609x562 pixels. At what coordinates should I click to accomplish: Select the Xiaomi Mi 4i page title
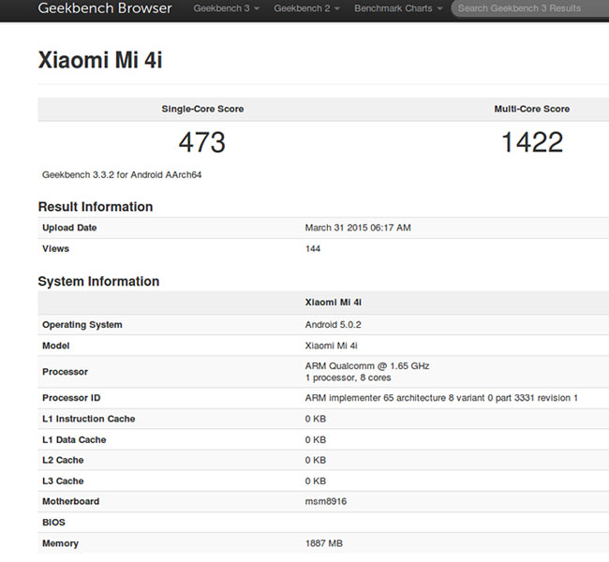(x=100, y=60)
